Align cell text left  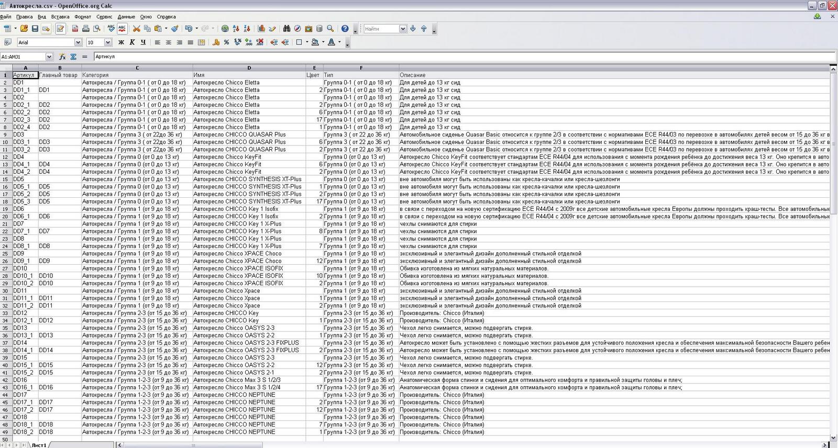(x=157, y=42)
